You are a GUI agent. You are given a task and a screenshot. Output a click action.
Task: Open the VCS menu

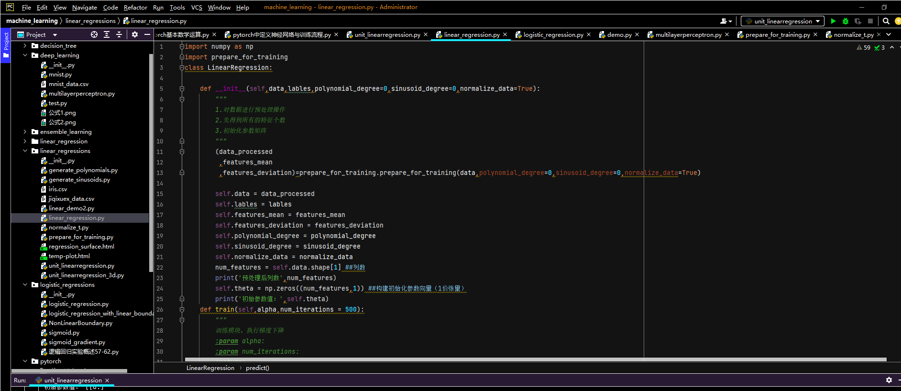(197, 7)
